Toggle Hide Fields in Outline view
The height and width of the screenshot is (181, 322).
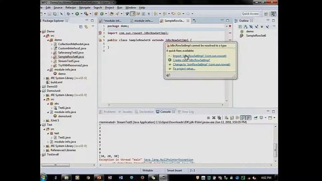click(251, 27)
